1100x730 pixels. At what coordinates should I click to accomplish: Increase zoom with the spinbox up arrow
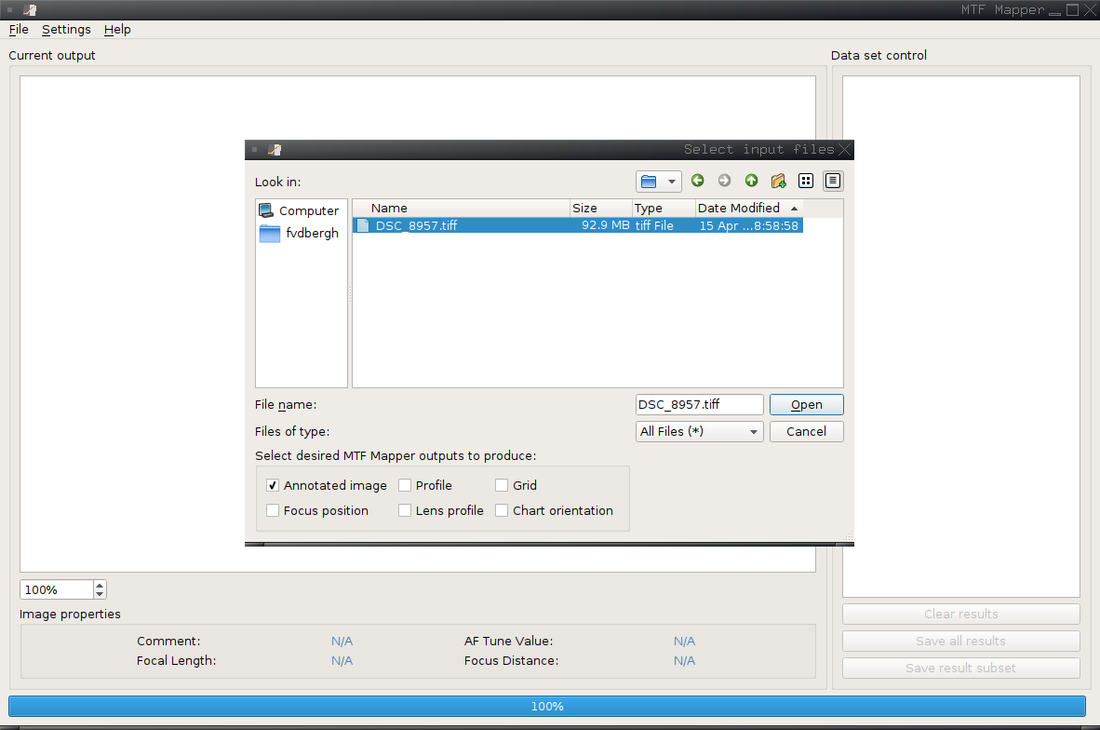99,584
